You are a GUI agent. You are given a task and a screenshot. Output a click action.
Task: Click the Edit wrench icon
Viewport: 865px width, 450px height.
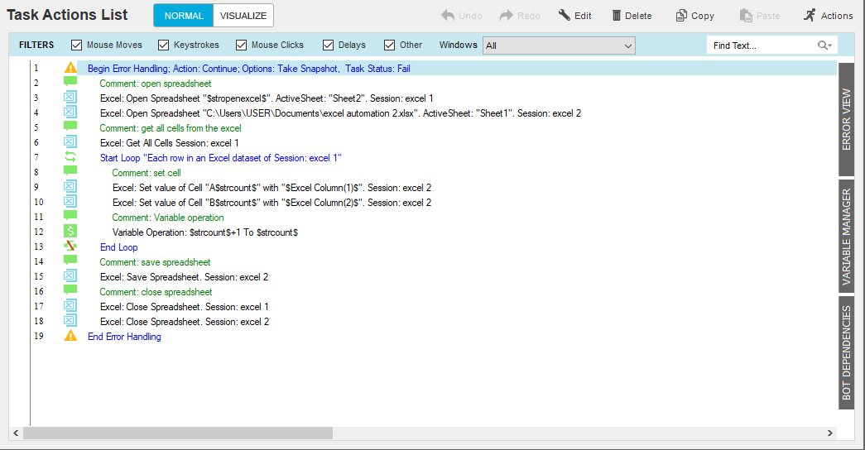565,16
